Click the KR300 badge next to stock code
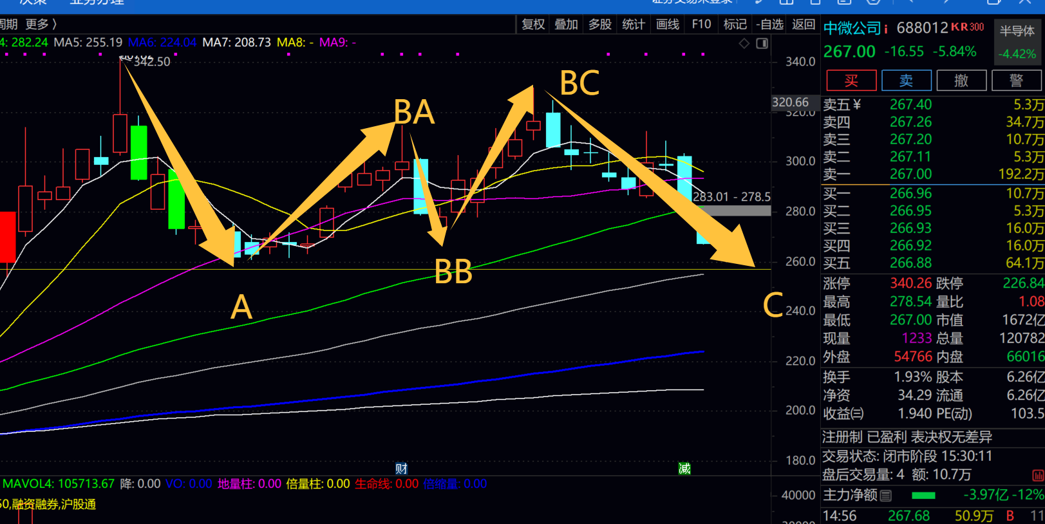This screenshot has height=524, width=1045. point(967,27)
